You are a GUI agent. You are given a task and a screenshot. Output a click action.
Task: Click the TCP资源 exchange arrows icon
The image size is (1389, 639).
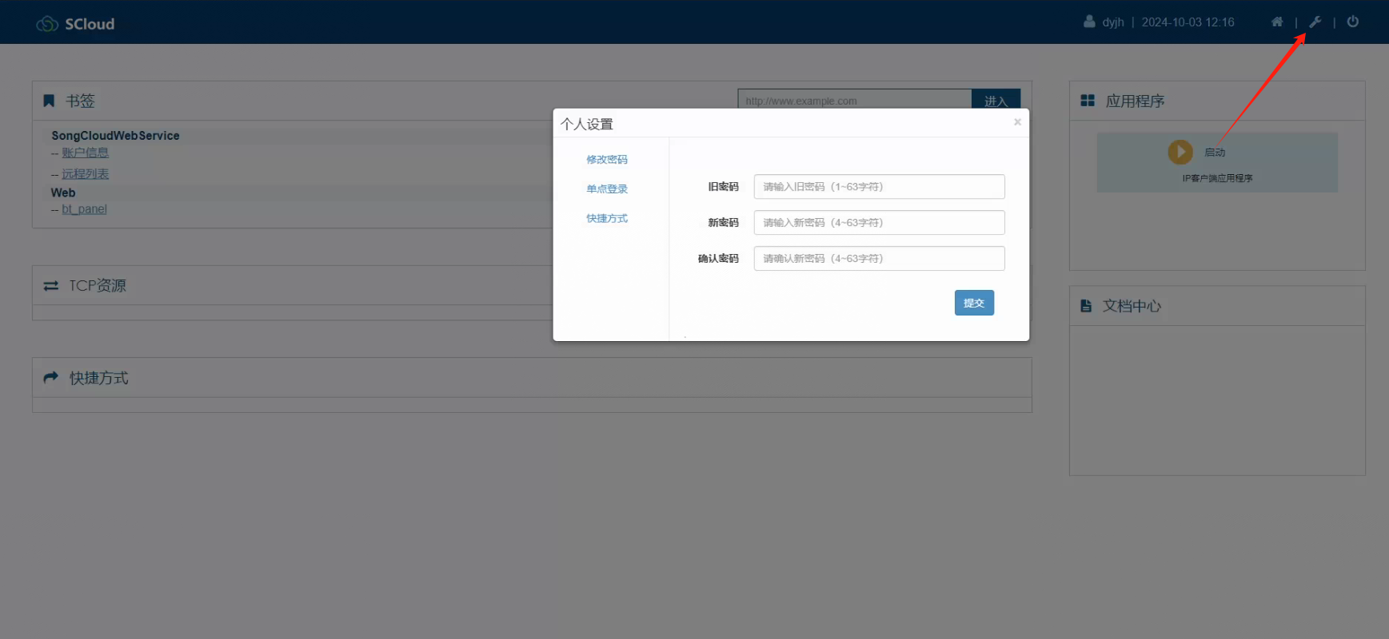(x=51, y=285)
